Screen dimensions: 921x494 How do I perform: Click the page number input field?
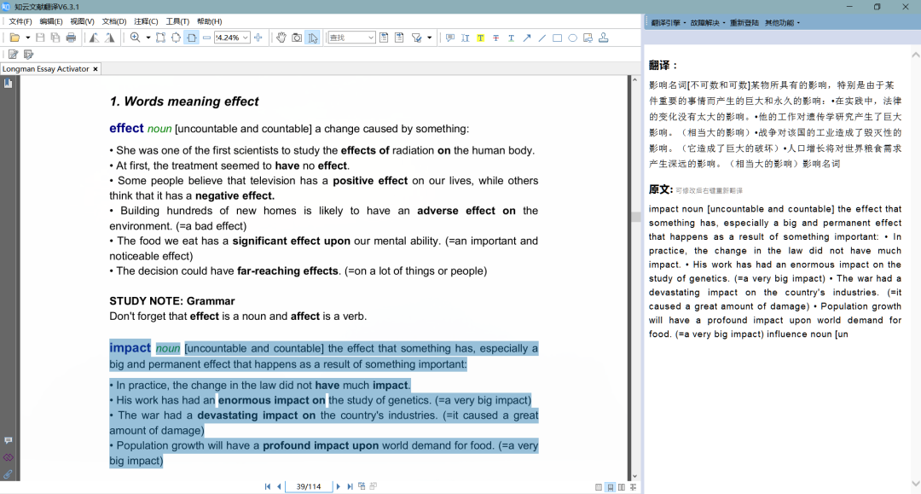[x=308, y=486]
